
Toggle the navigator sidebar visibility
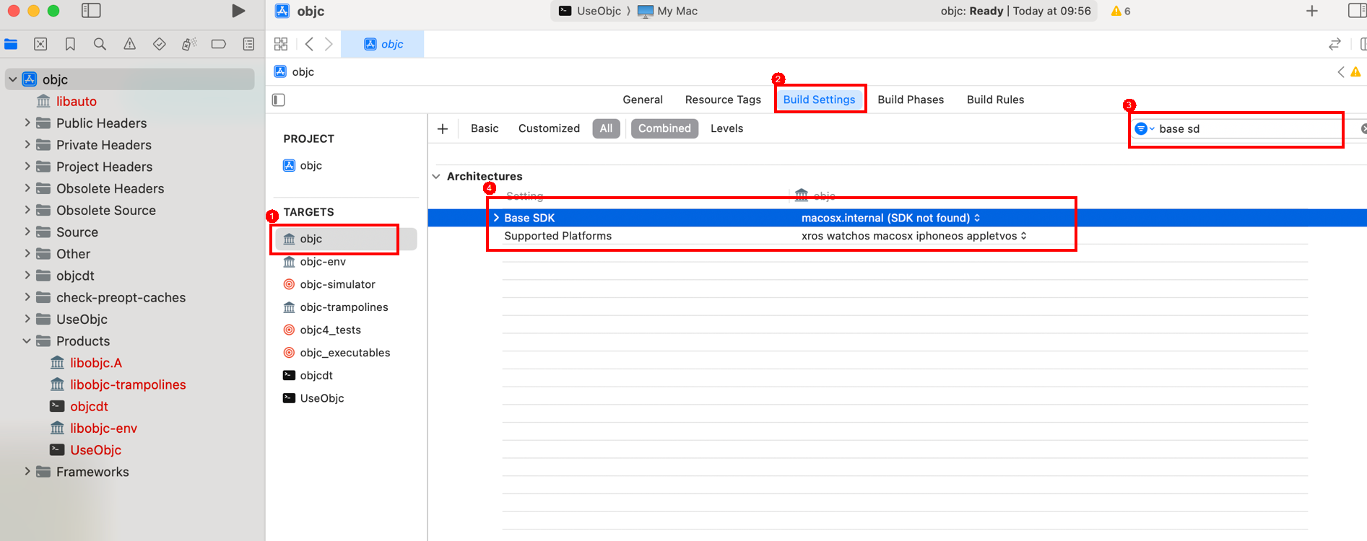[x=91, y=11]
